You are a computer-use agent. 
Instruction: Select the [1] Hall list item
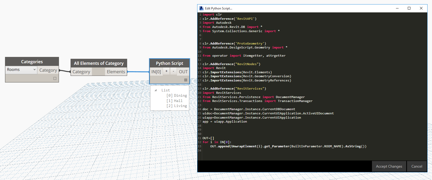click(x=174, y=101)
